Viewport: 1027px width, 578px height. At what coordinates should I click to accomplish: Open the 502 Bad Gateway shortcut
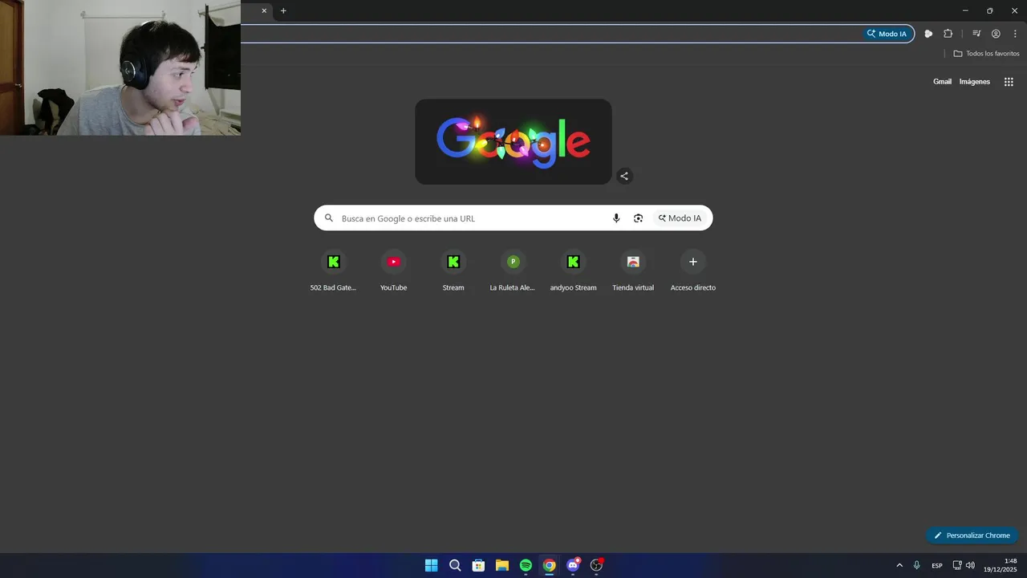tap(333, 272)
